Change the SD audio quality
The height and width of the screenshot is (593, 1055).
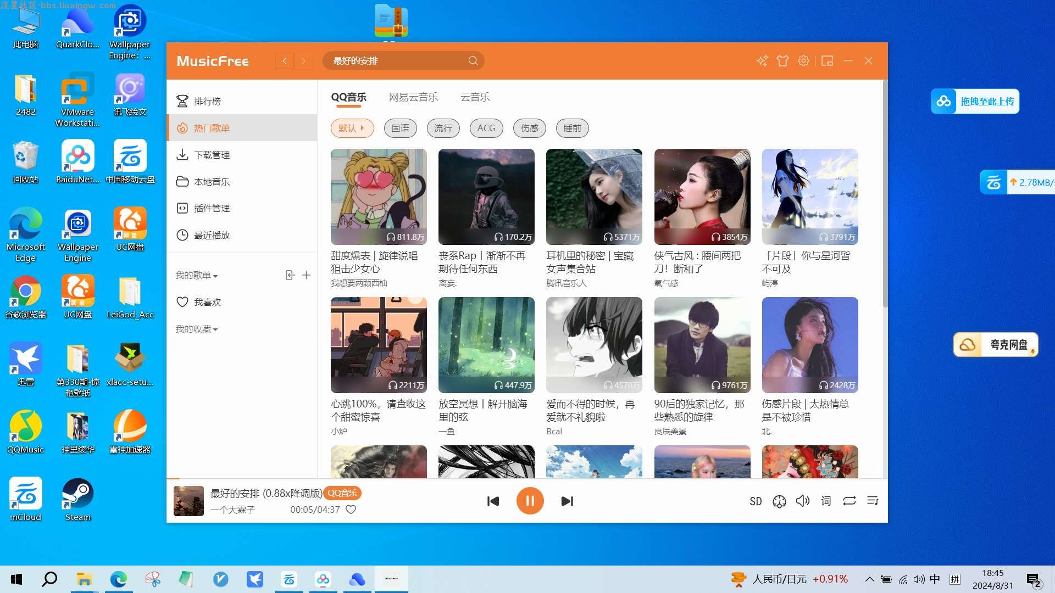point(756,501)
